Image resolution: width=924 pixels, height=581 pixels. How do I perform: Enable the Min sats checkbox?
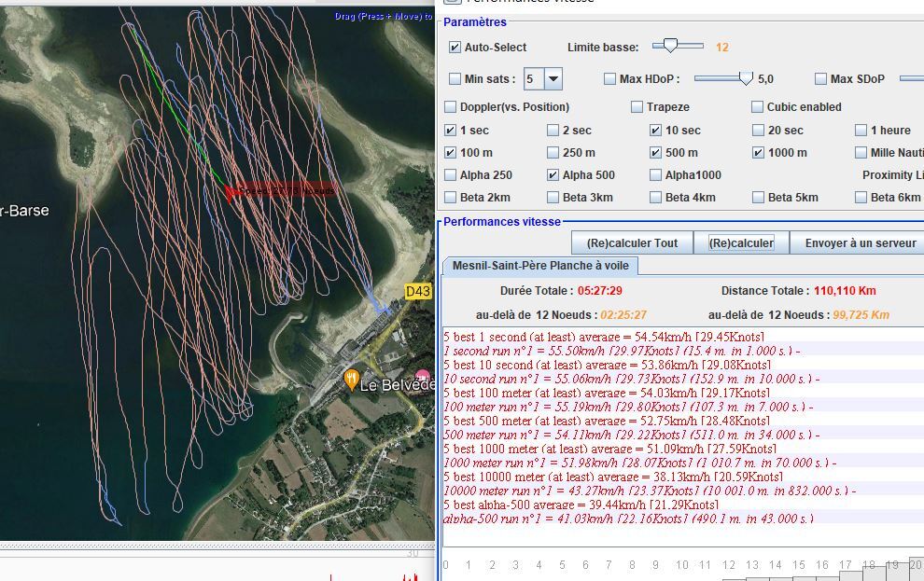coord(455,79)
